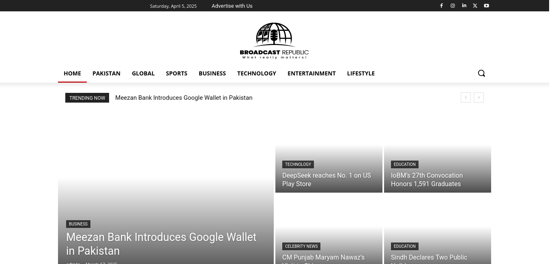
Task: Open the YouTube social icon
Action: point(486,6)
